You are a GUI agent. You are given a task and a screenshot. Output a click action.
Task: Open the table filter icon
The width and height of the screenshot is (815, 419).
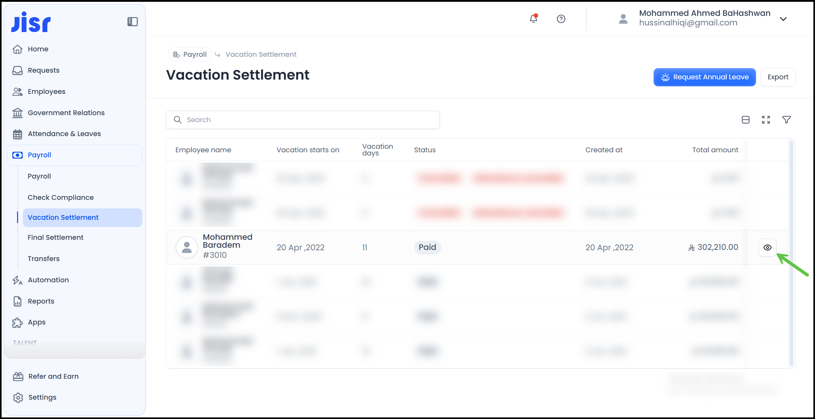point(786,120)
